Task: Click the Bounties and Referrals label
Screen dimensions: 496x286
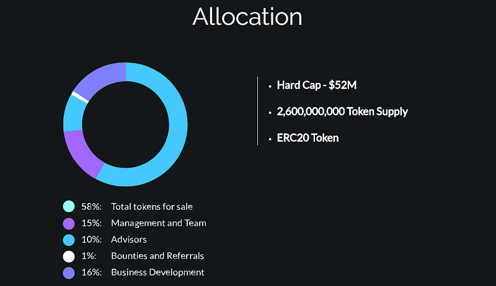Action: point(157,256)
